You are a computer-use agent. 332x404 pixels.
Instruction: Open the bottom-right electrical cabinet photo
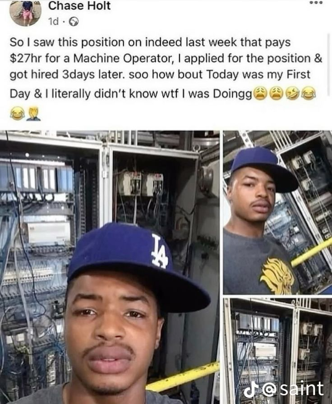point(277,351)
